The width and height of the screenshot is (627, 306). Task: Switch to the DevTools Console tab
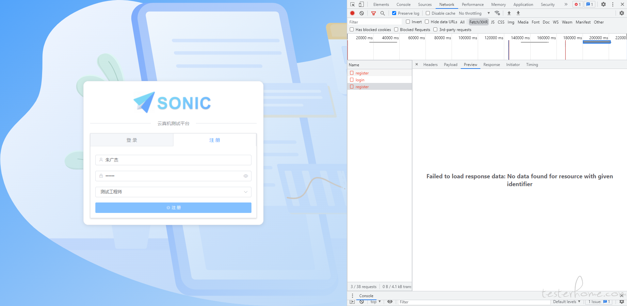(403, 5)
